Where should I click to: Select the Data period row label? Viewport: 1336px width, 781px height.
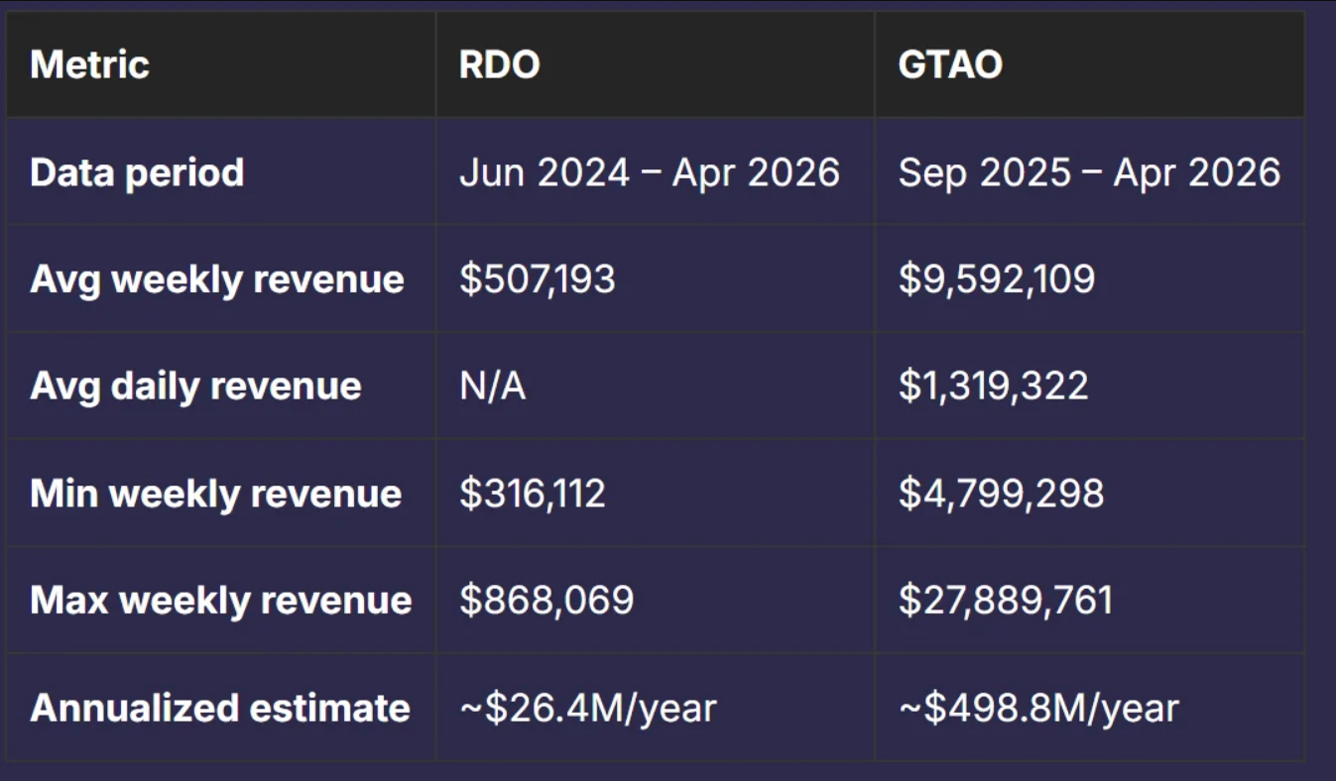[x=137, y=172]
